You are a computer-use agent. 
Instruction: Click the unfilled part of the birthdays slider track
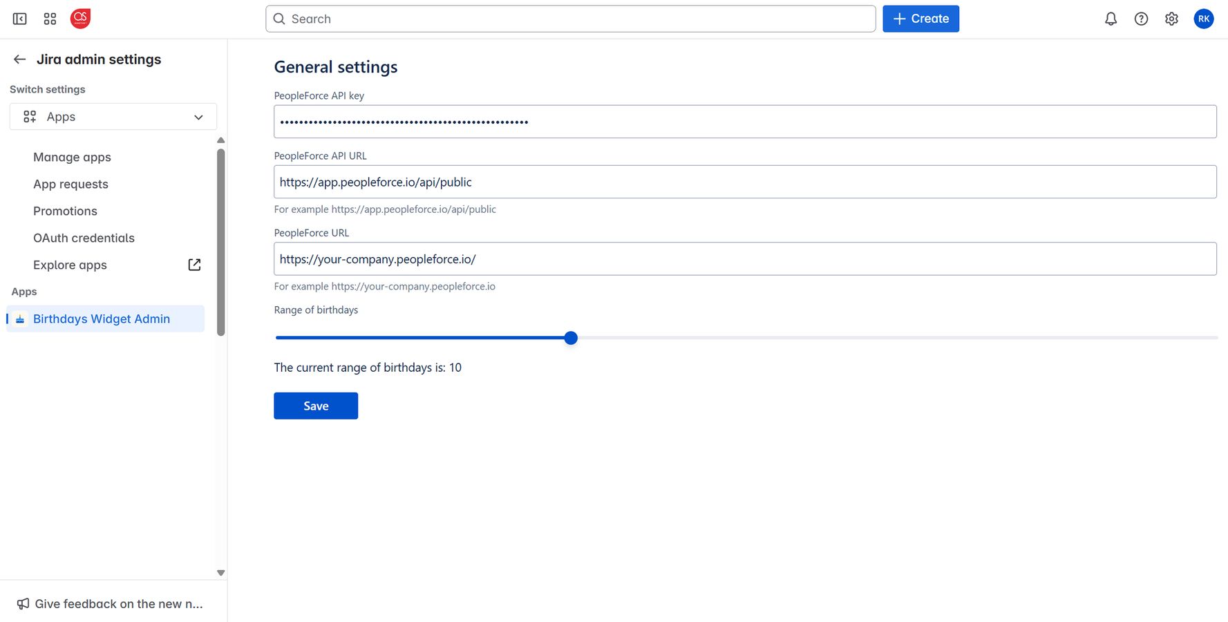(x=898, y=338)
